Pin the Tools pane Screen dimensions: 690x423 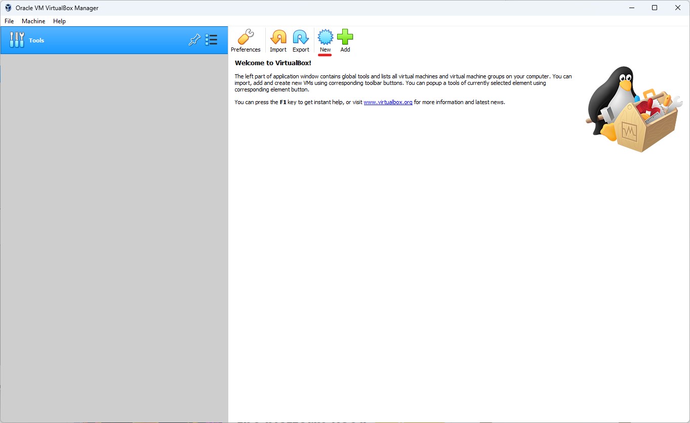(194, 40)
